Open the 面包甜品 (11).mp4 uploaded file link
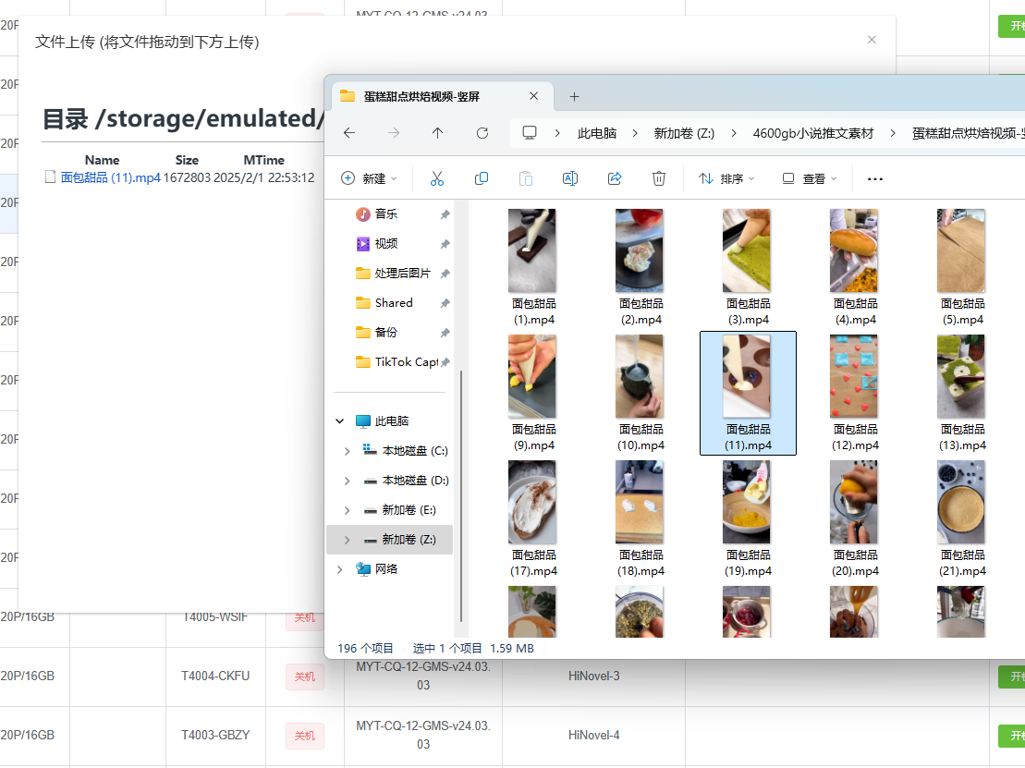The image size is (1025, 768). point(110,177)
